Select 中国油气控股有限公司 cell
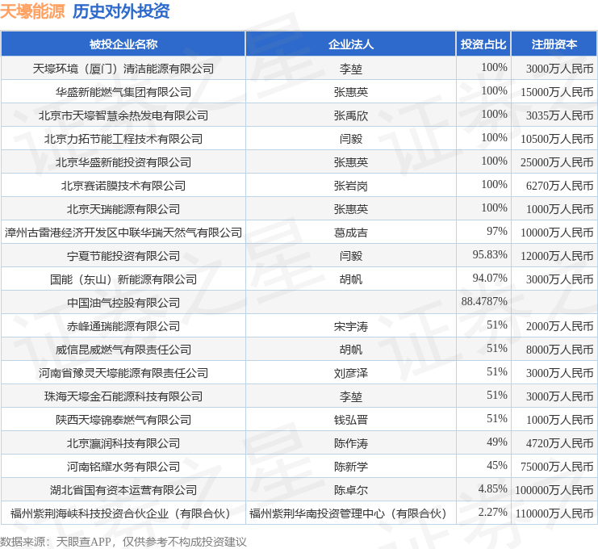Viewport: 598px width, 549px height. pyautogui.click(x=123, y=303)
